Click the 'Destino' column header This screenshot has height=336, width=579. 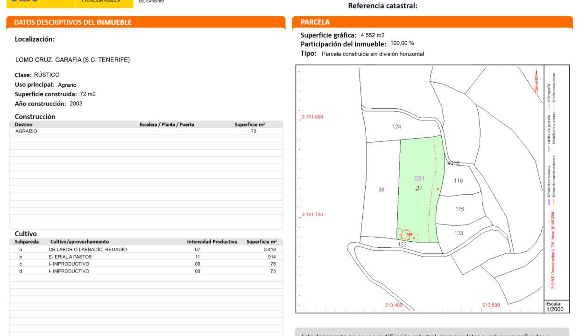[24, 125]
